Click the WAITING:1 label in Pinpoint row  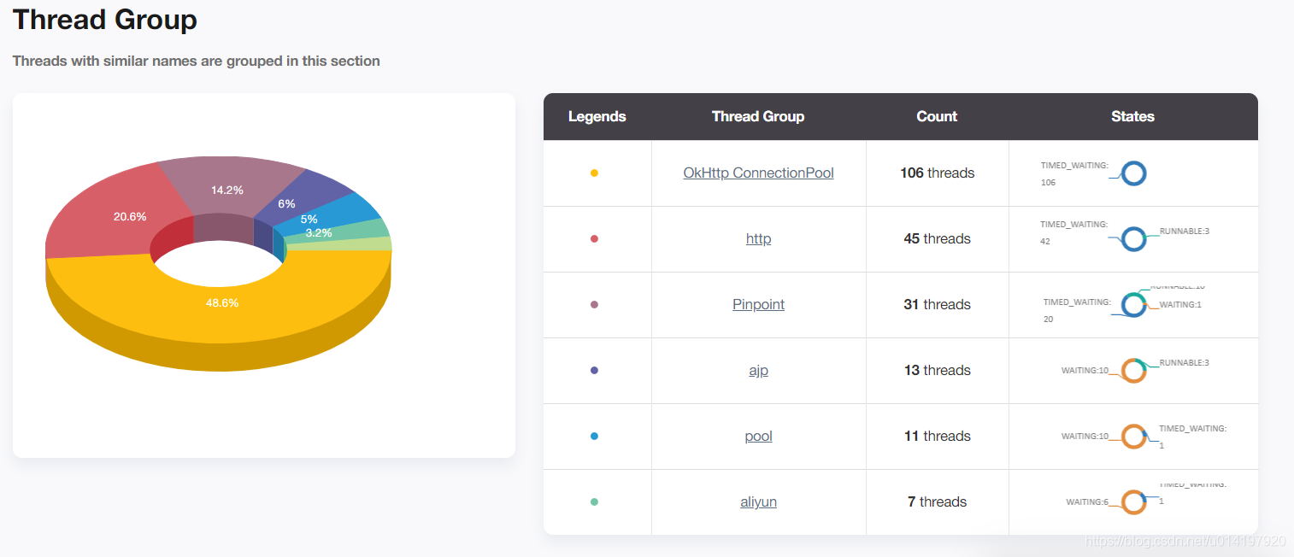[1180, 304]
